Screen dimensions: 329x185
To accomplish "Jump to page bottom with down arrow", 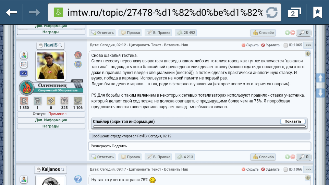I will (x=320, y=93).
